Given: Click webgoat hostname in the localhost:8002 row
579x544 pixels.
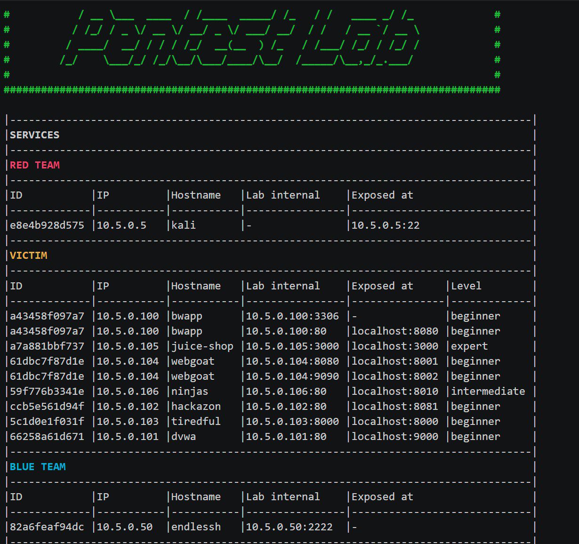Looking at the screenshot, I should (193, 376).
